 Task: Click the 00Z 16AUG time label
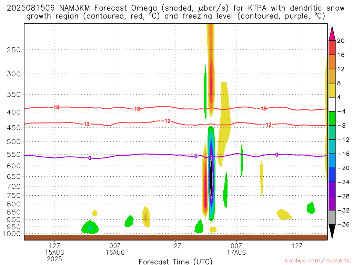(x=115, y=249)
